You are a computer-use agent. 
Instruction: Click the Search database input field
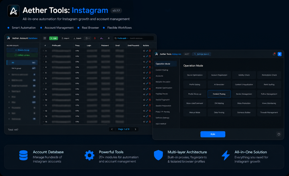tap(141, 38)
